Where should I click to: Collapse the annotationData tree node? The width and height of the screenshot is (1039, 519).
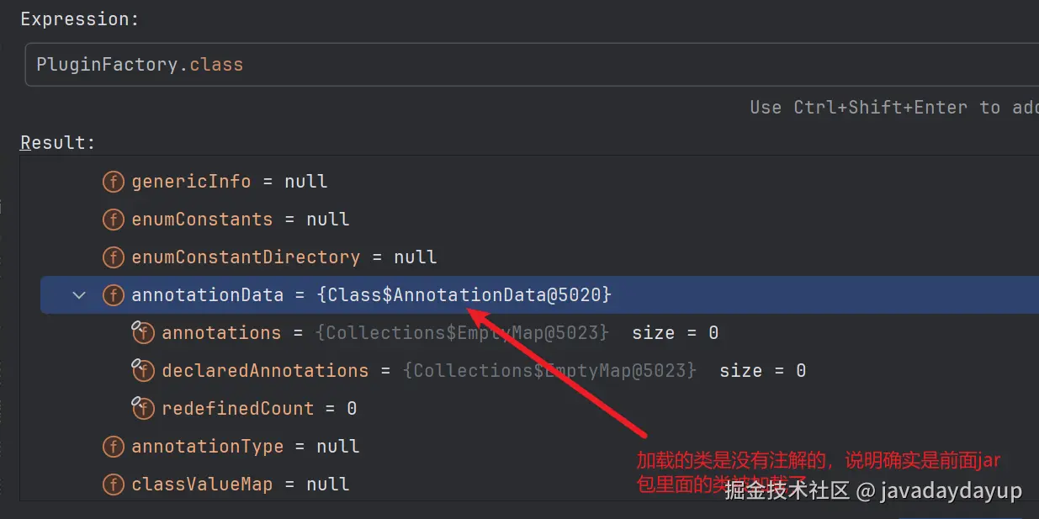coord(79,295)
